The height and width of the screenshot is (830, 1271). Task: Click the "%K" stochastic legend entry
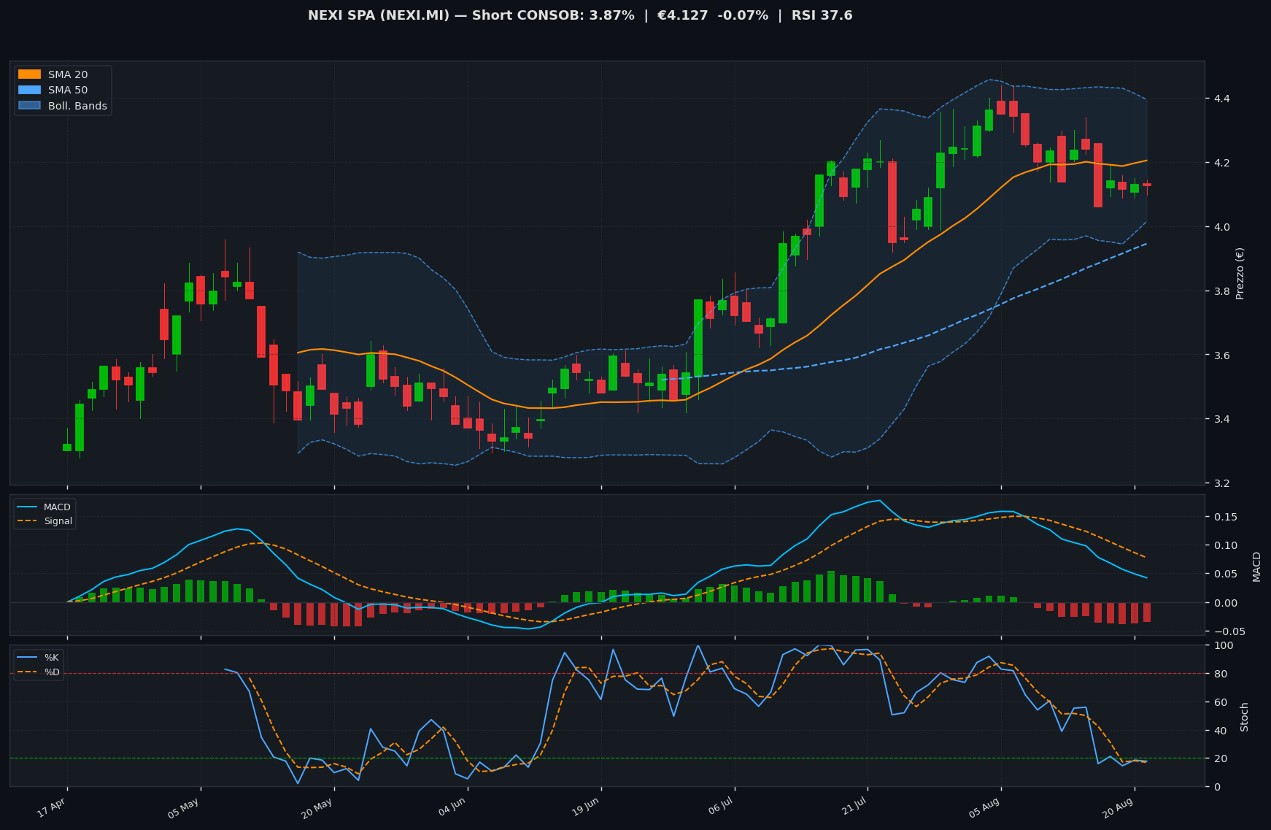[51, 658]
